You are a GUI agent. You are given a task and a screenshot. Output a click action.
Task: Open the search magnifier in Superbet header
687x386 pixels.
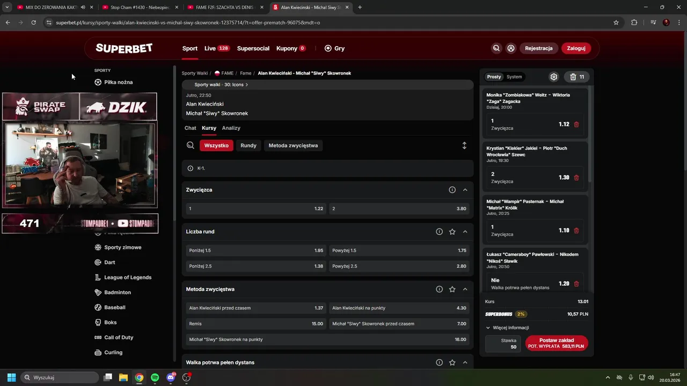pyautogui.click(x=496, y=48)
